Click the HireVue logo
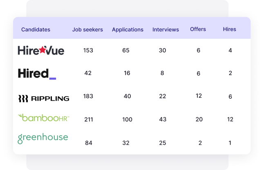 coord(41,50)
